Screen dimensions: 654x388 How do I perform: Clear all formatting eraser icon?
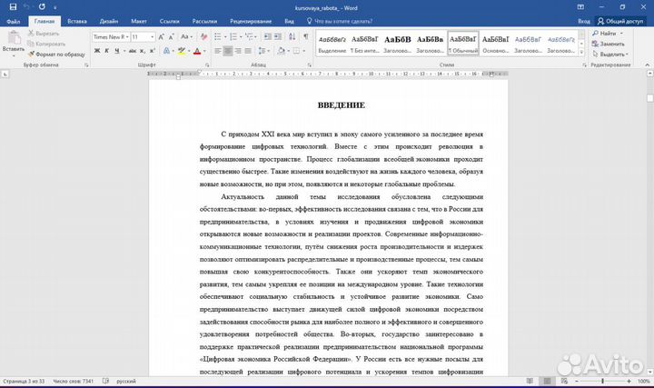[x=203, y=36]
